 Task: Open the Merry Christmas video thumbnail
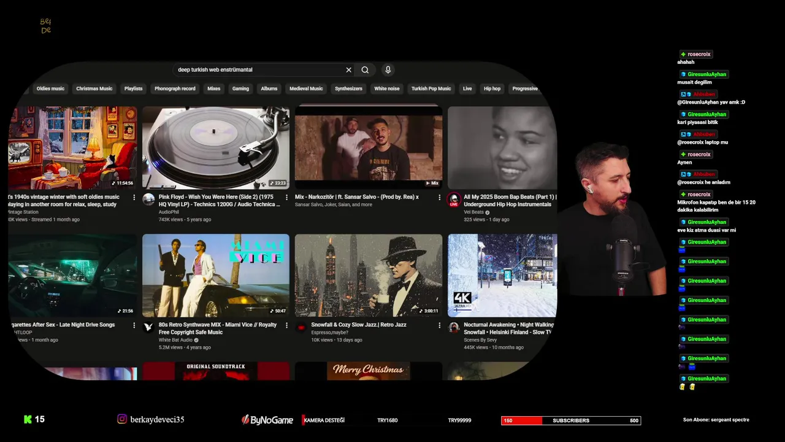click(369, 371)
